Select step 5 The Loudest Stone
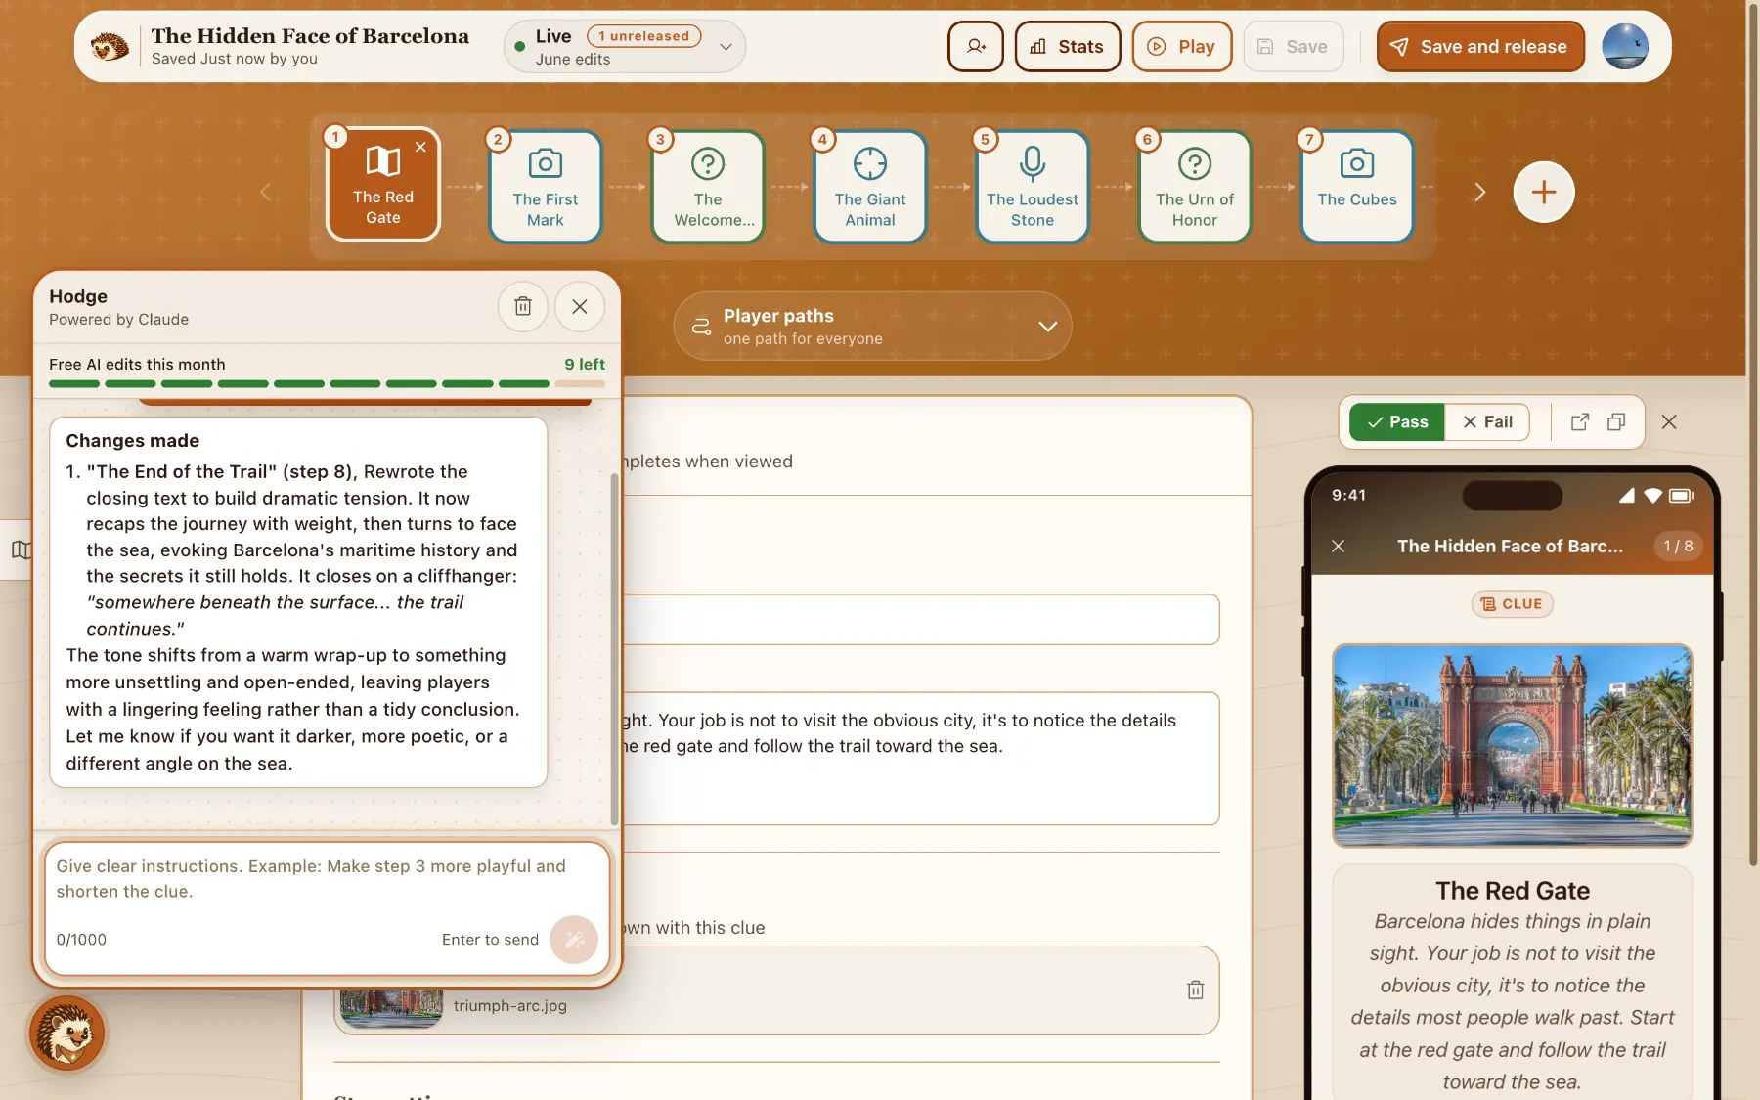1760x1100 pixels. pos(1033,187)
